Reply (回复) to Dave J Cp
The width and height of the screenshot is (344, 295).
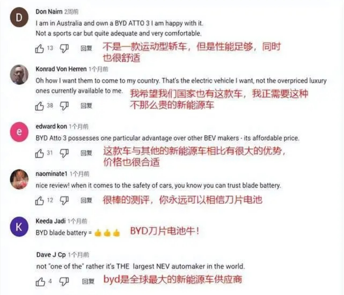[88, 281]
